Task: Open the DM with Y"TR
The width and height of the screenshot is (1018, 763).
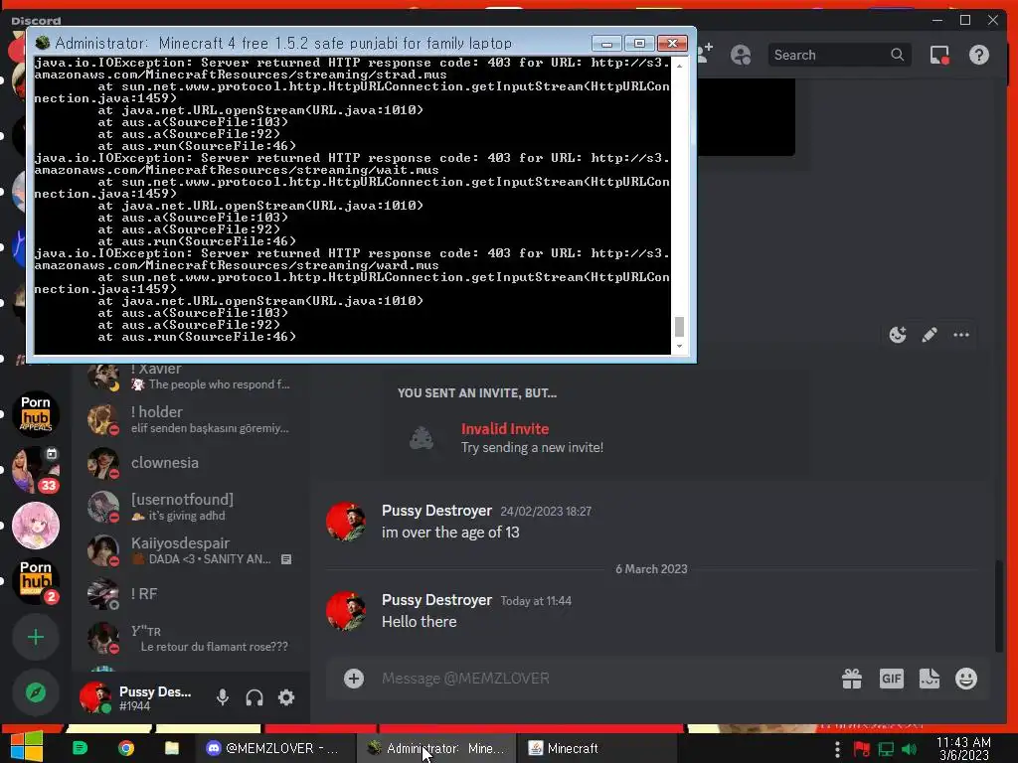Action: point(191,638)
